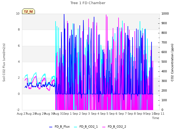The height and width of the screenshot is (132, 176).
Task: Click the -2 tick on left axis
Action: [18, 110]
